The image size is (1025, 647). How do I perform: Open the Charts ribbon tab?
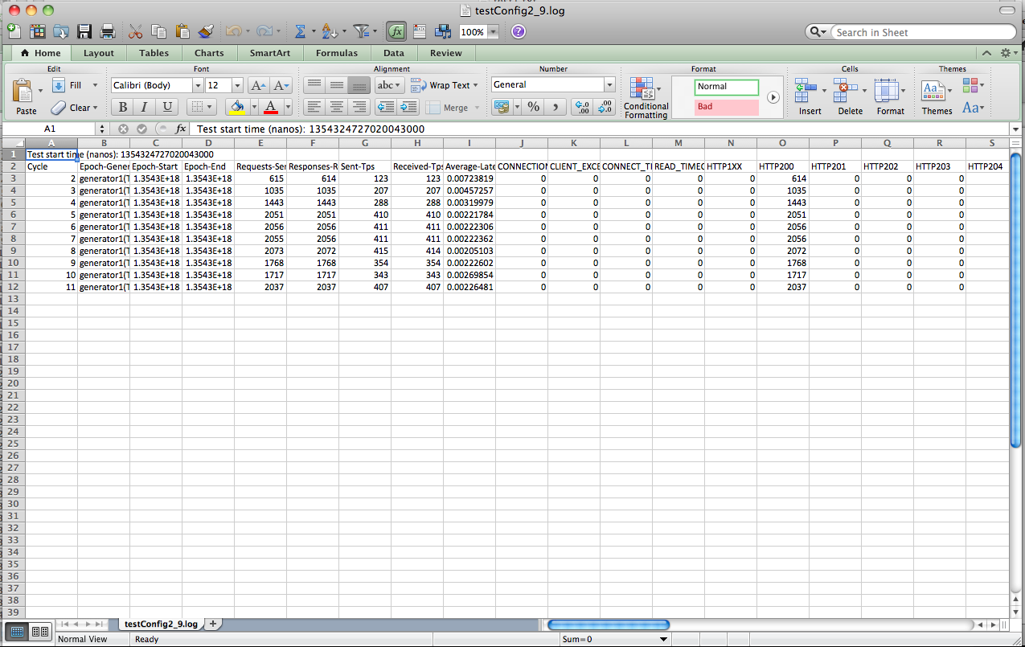point(209,53)
